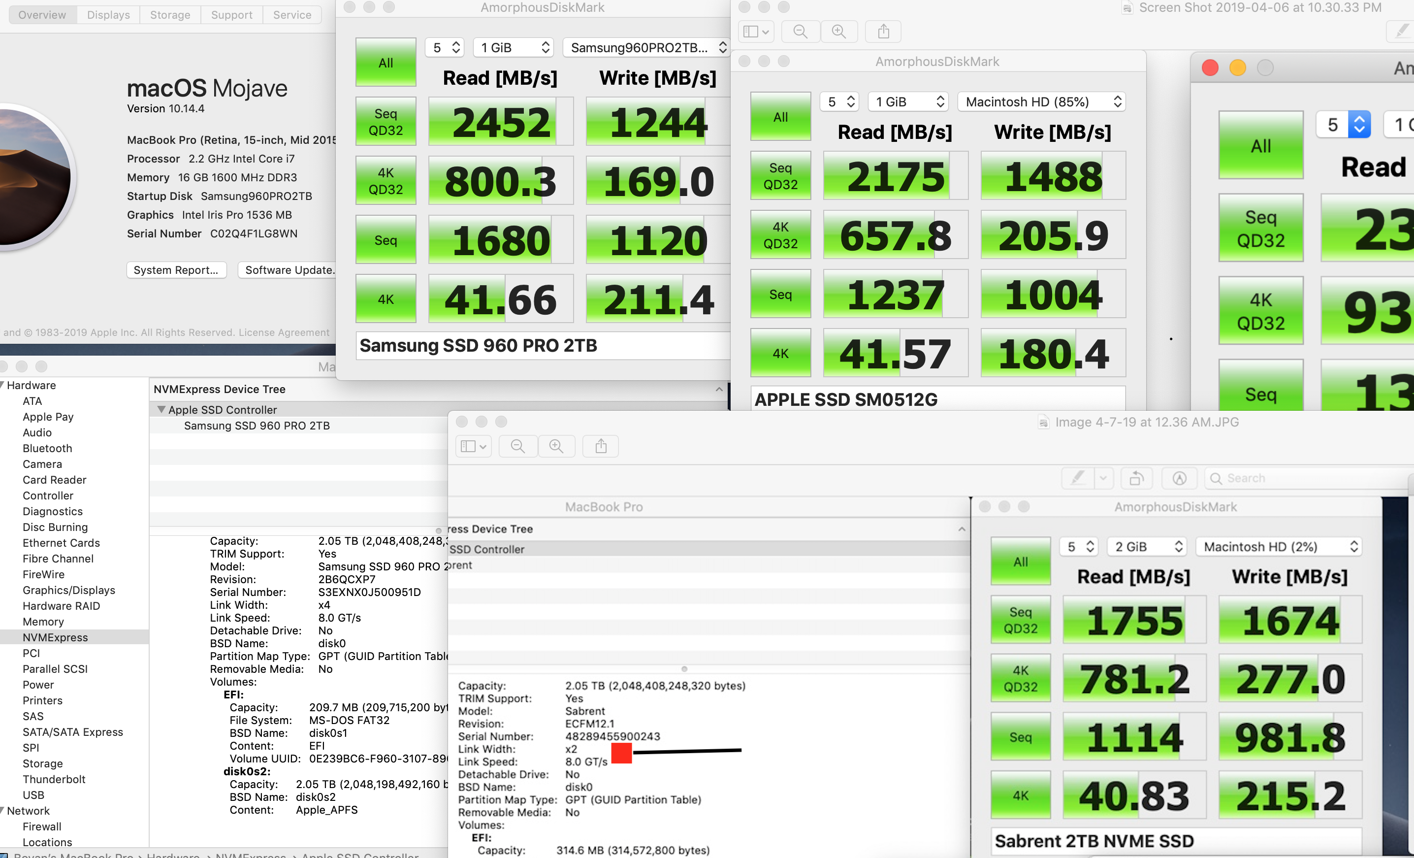
Task: Click All button in Samsung960PRO2TB DiskMark window
Action: pyautogui.click(x=386, y=63)
